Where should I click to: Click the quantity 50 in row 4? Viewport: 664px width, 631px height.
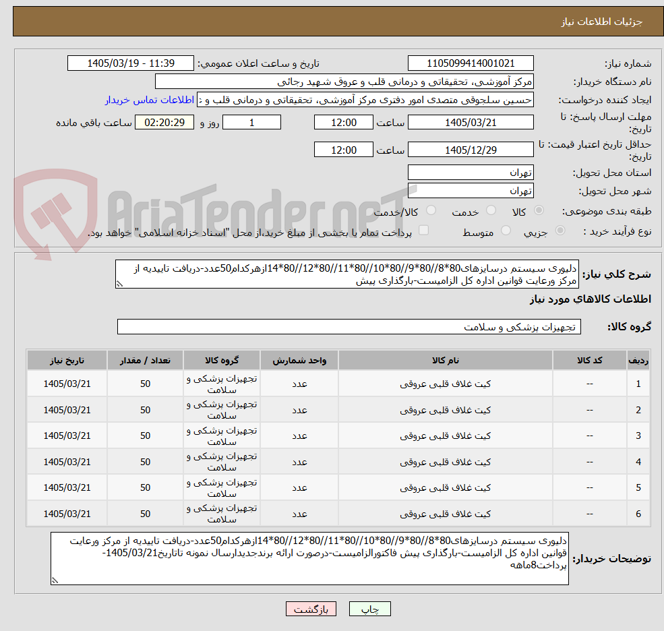coord(145,462)
